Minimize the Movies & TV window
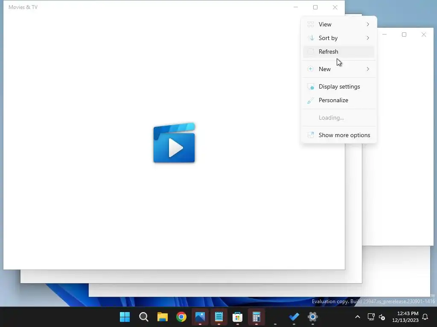The height and width of the screenshot is (327, 437). 296,7
